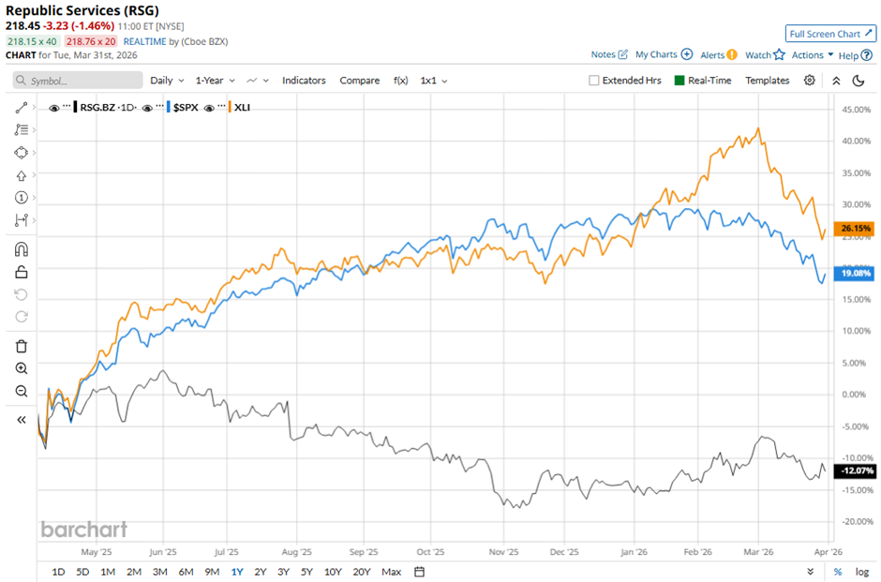Enable the Extended Hrs checkbox
The image size is (881, 582).
point(593,81)
